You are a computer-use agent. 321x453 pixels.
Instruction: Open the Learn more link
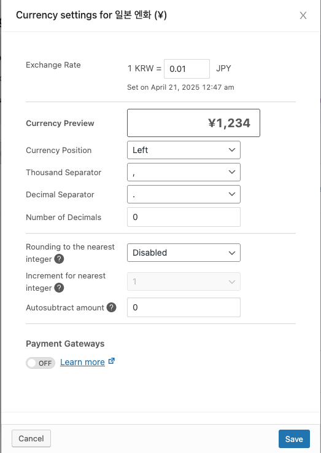[x=82, y=362]
